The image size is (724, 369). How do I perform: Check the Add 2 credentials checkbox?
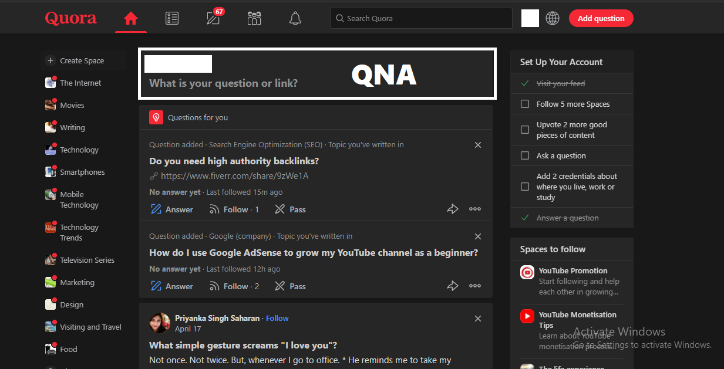pyautogui.click(x=525, y=187)
